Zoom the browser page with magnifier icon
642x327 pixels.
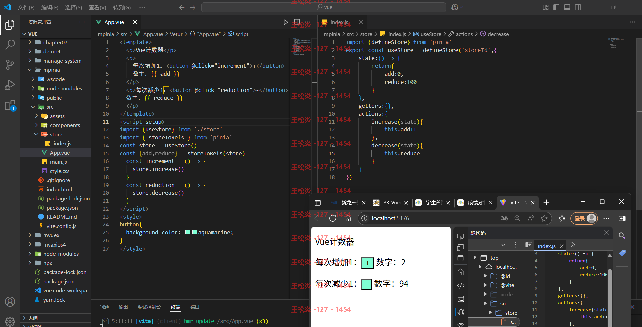tap(517, 218)
